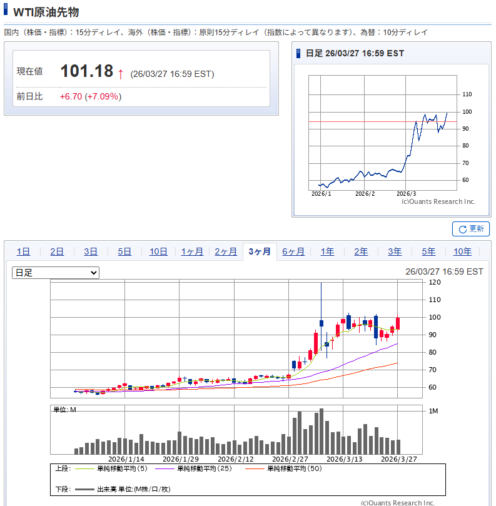The height and width of the screenshot is (506, 496).
Task: Select the 10年 period tab
Action: coord(462,251)
